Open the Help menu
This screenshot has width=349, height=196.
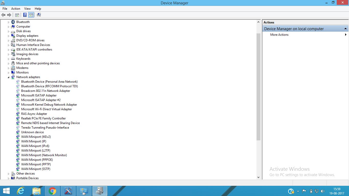tap(38, 9)
